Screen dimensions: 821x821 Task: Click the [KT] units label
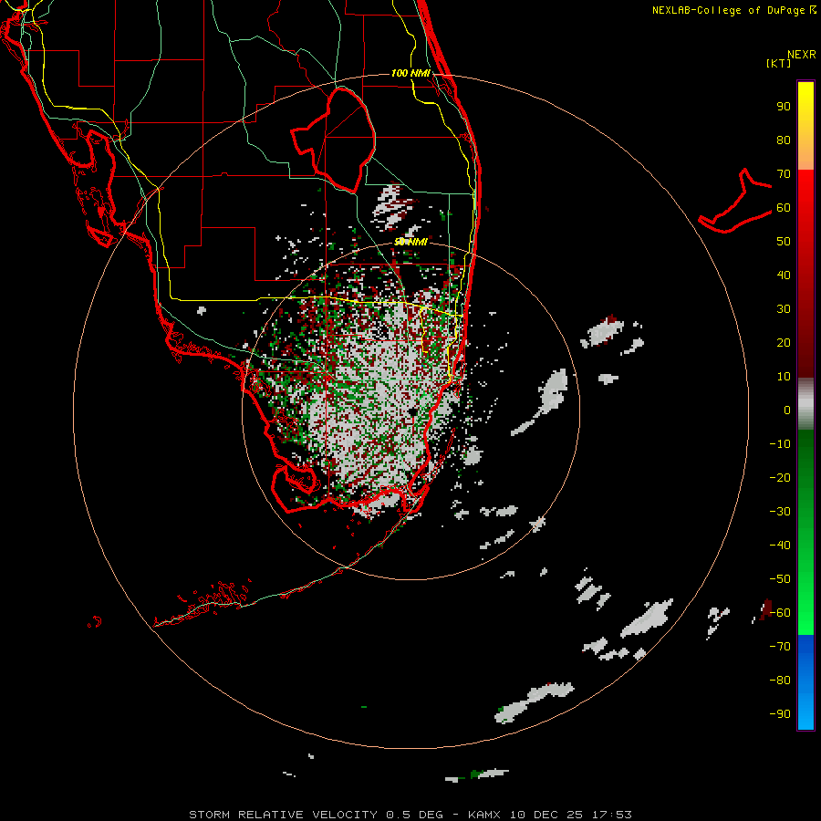pos(778,63)
